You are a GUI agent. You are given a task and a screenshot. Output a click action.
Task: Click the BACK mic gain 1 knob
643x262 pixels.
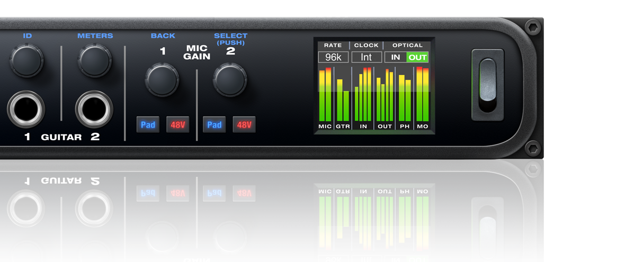click(x=162, y=80)
